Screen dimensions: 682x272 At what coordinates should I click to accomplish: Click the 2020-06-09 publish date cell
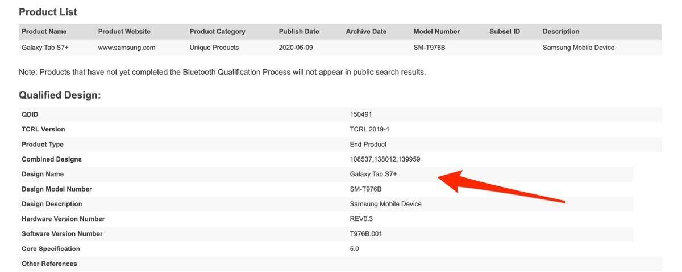(296, 48)
